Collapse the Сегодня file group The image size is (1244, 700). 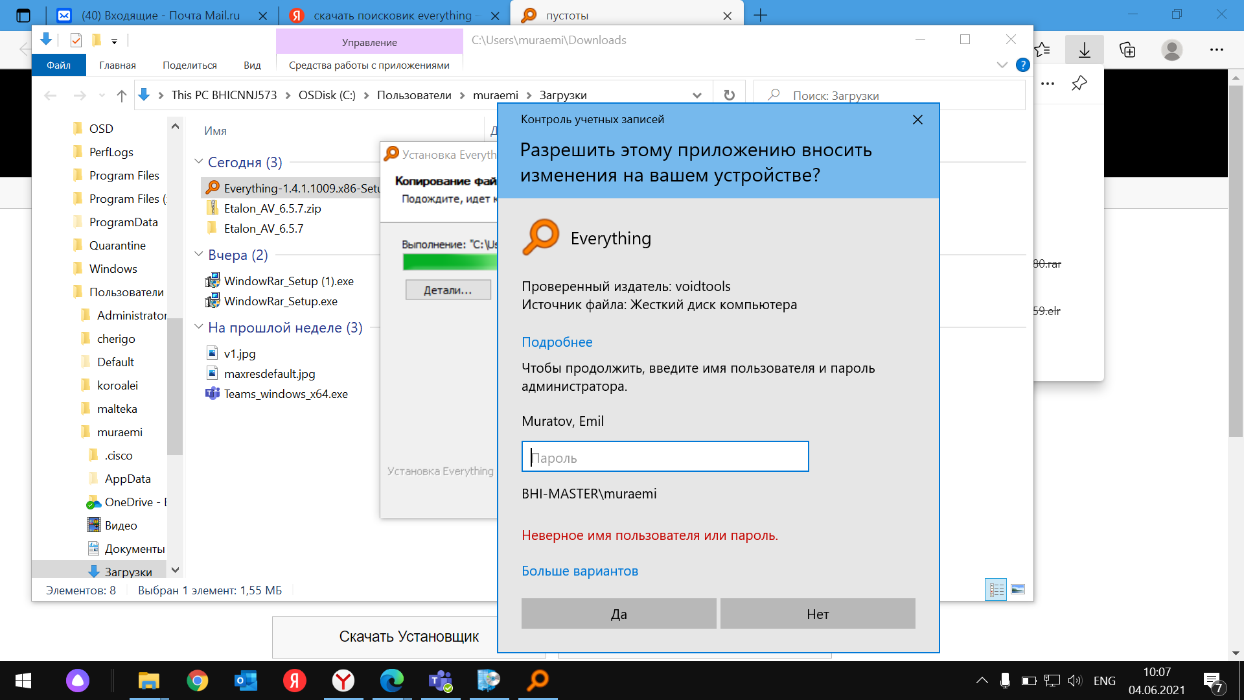[199, 161]
